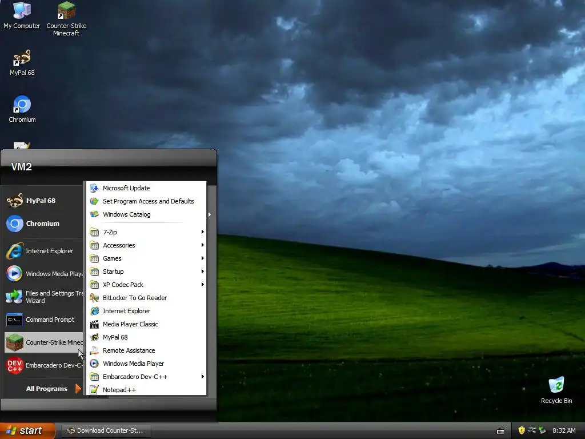The height and width of the screenshot is (439, 585).
Task: Expand the Startup submenu arrow
Action: (203, 272)
